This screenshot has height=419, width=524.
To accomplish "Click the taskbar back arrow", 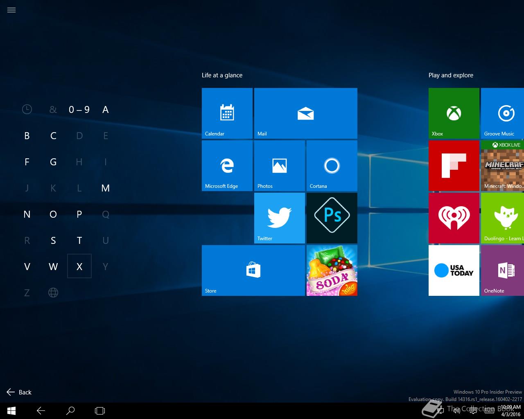I will click(x=41, y=410).
